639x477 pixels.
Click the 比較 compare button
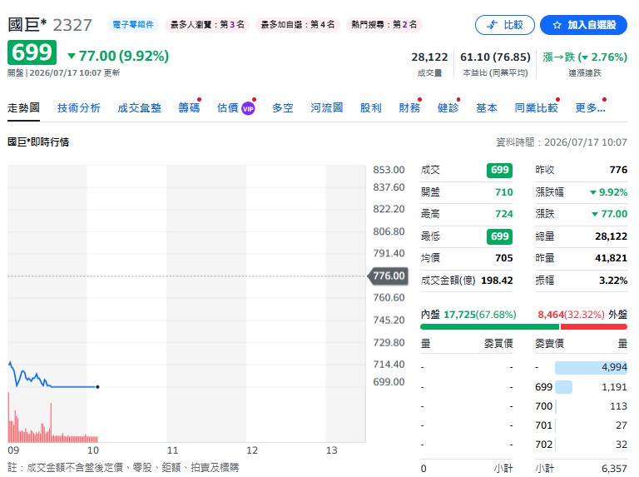tap(504, 25)
